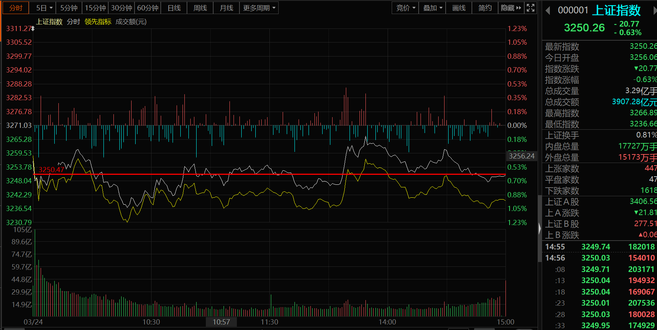
Task: Open the 竞价 dropdown menu
Action: coord(405,8)
